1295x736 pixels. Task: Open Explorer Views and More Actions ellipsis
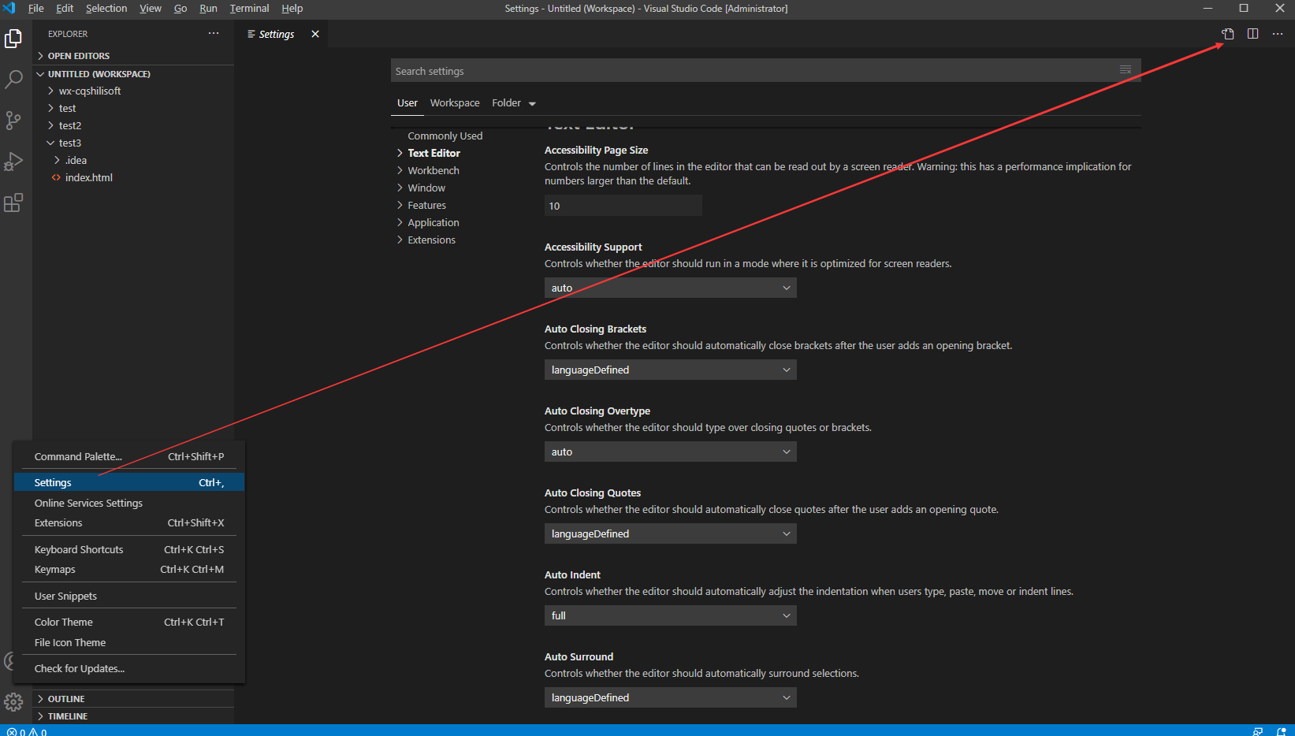click(x=214, y=34)
